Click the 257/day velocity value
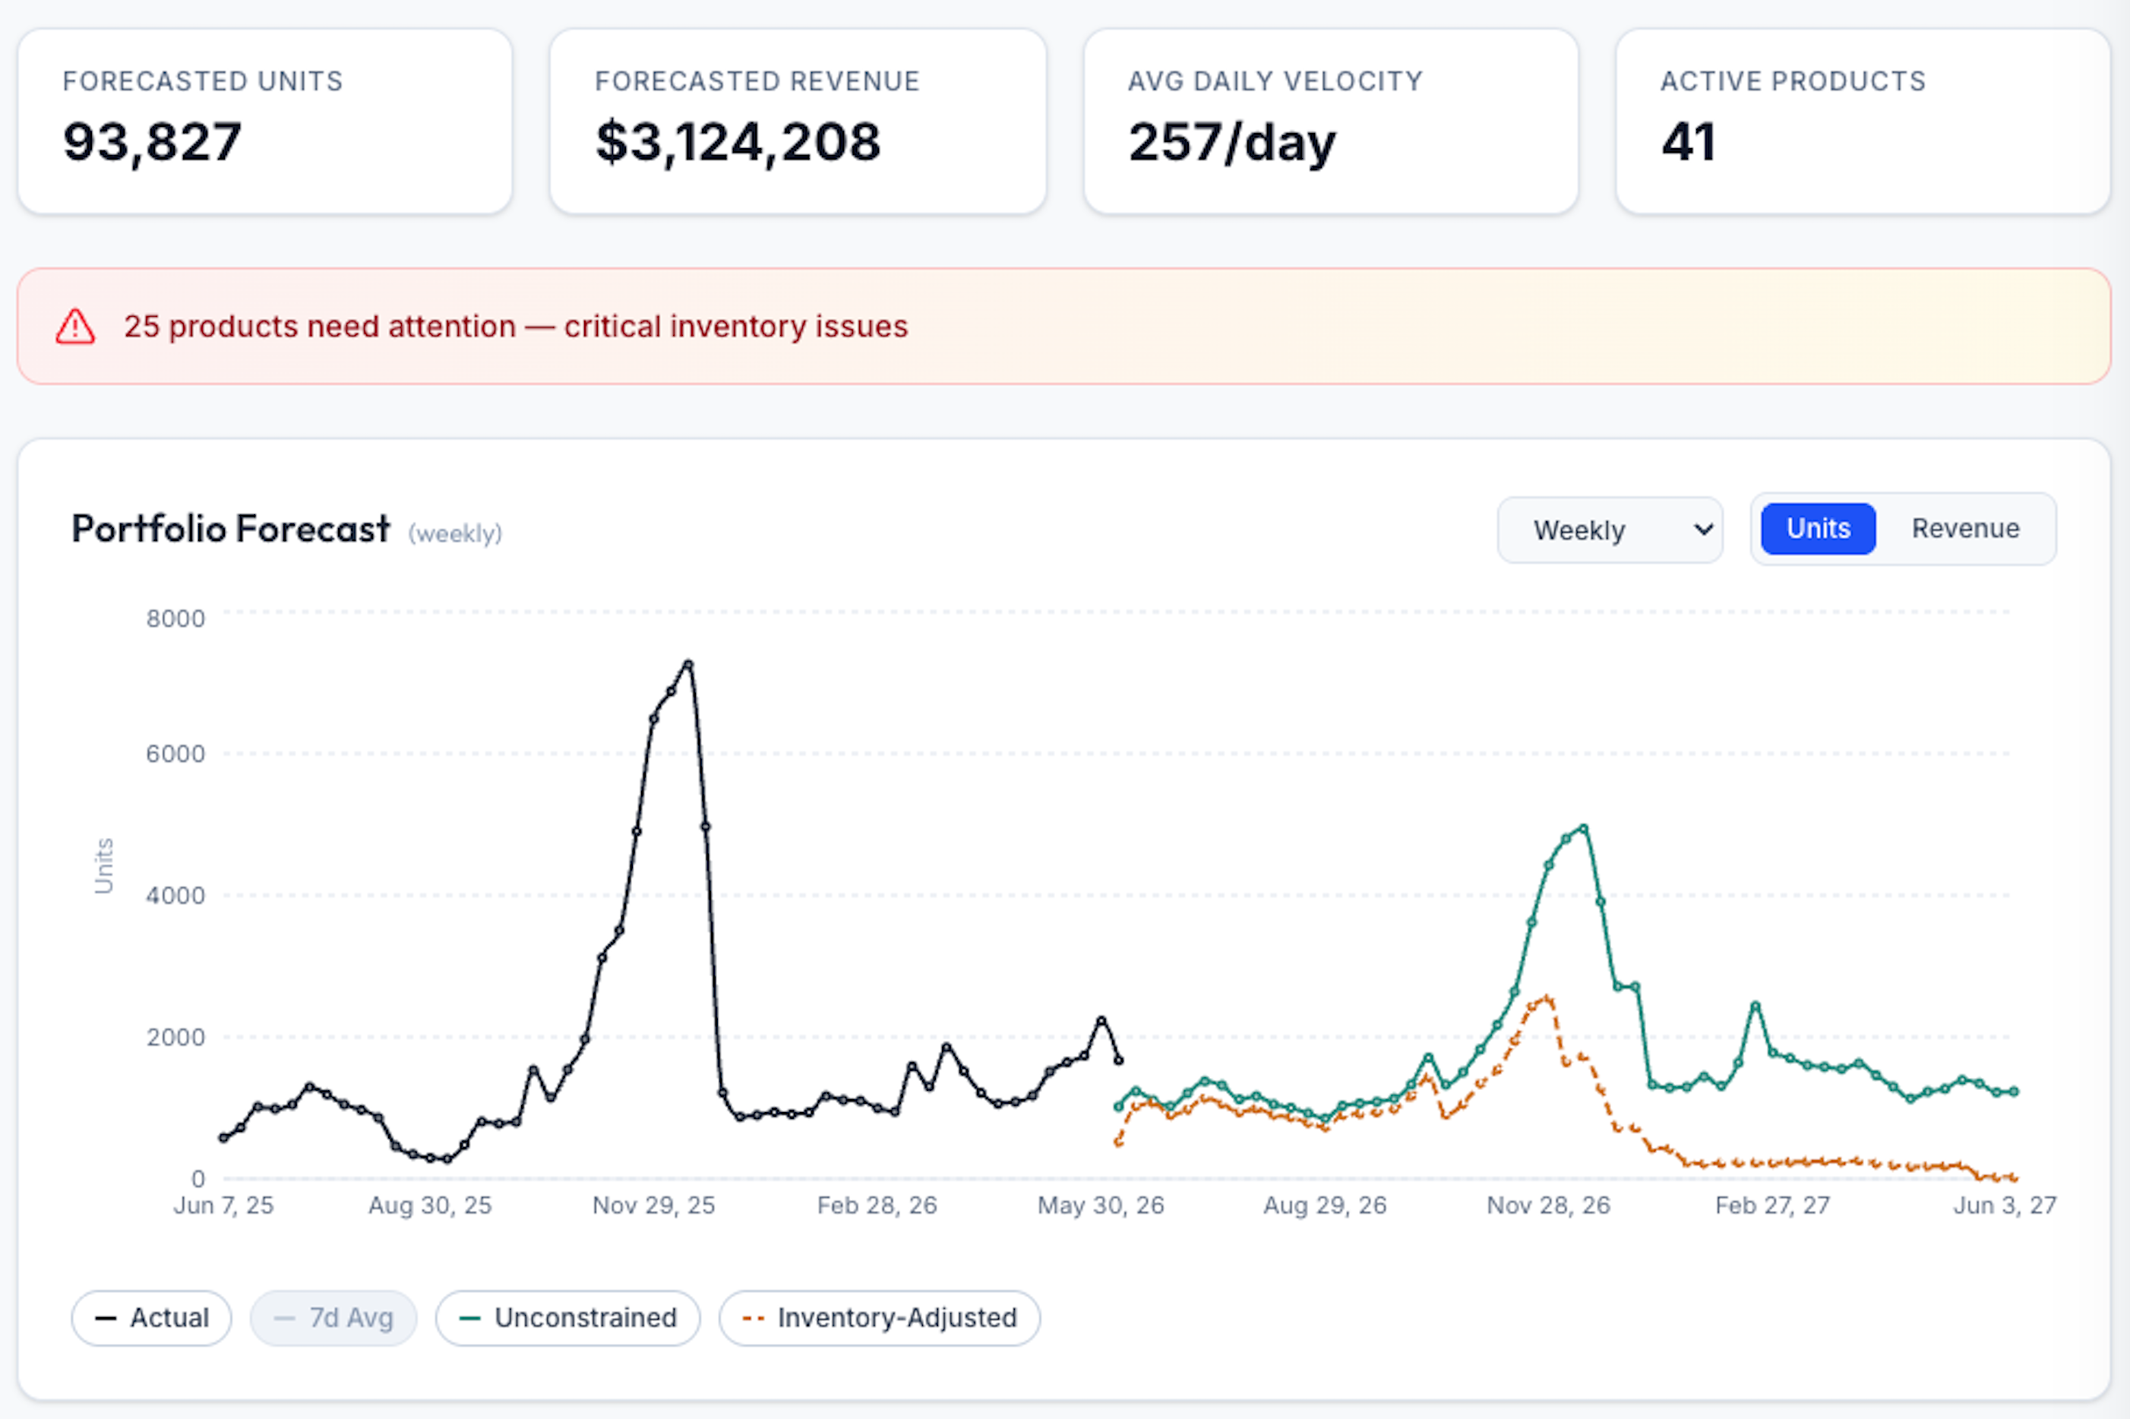Image resolution: width=2130 pixels, height=1419 pixels. point(1231,142)
